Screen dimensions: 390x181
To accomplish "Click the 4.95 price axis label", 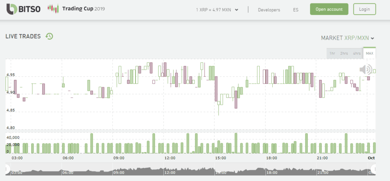I will (11, 75).
